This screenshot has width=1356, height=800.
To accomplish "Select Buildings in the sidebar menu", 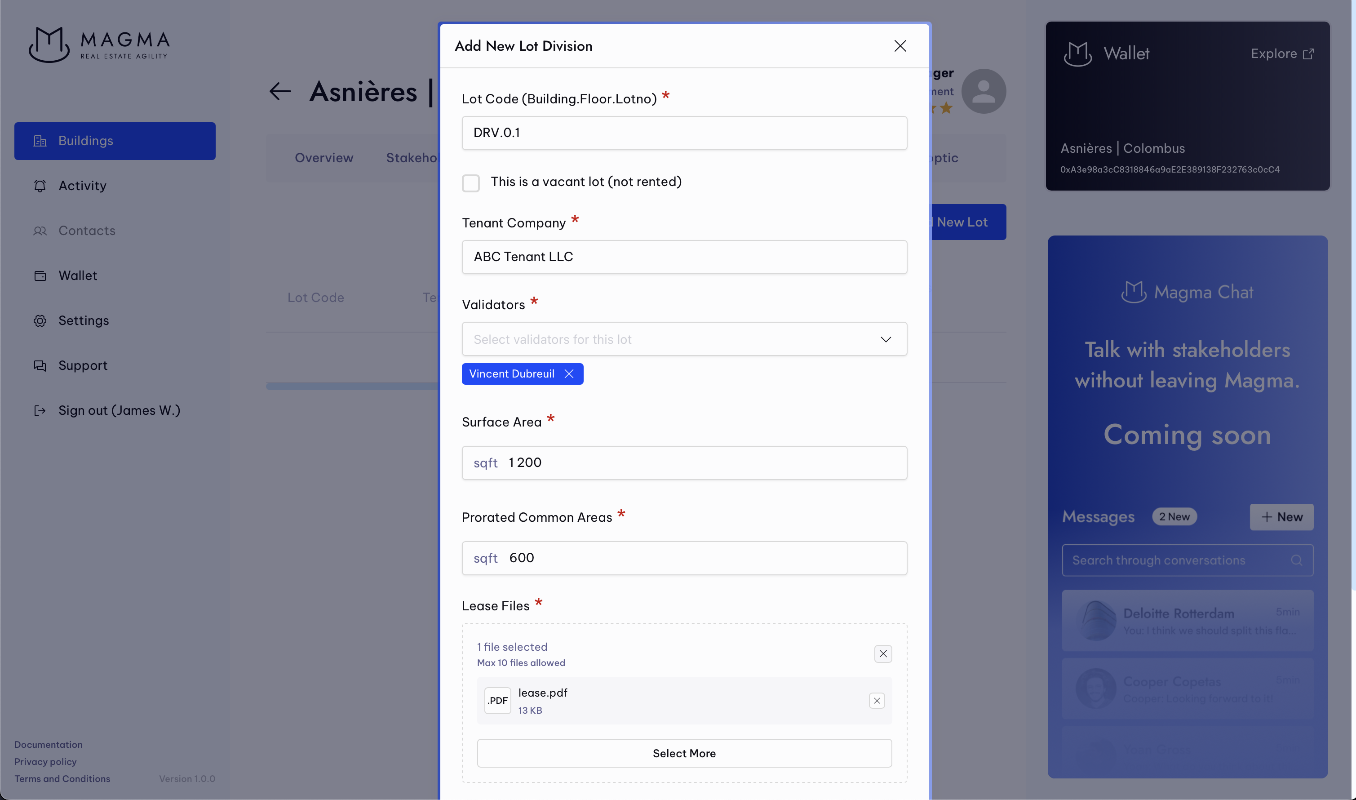I will [x=115, y=141].
